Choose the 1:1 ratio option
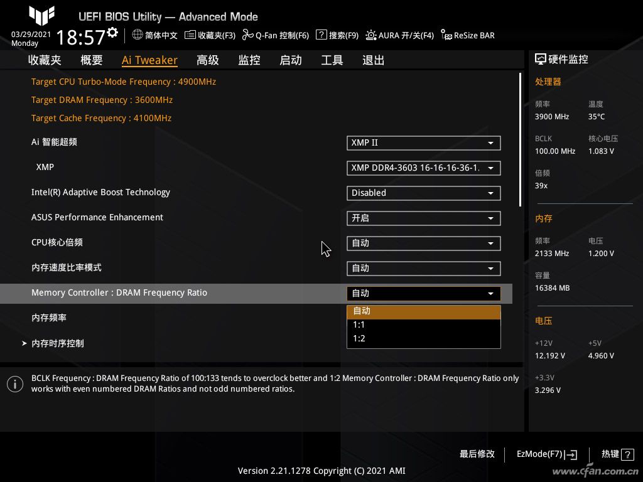The width and height of the screenshot is (643, 482). [x=424, y=325]
